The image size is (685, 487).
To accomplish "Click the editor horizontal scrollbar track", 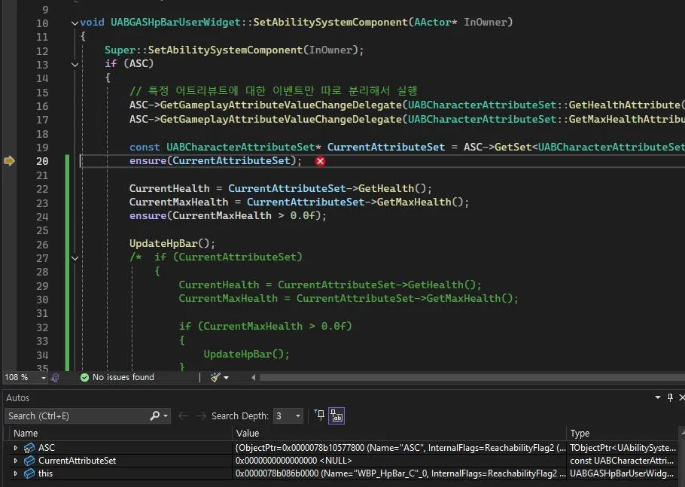I will pos(472,377).
